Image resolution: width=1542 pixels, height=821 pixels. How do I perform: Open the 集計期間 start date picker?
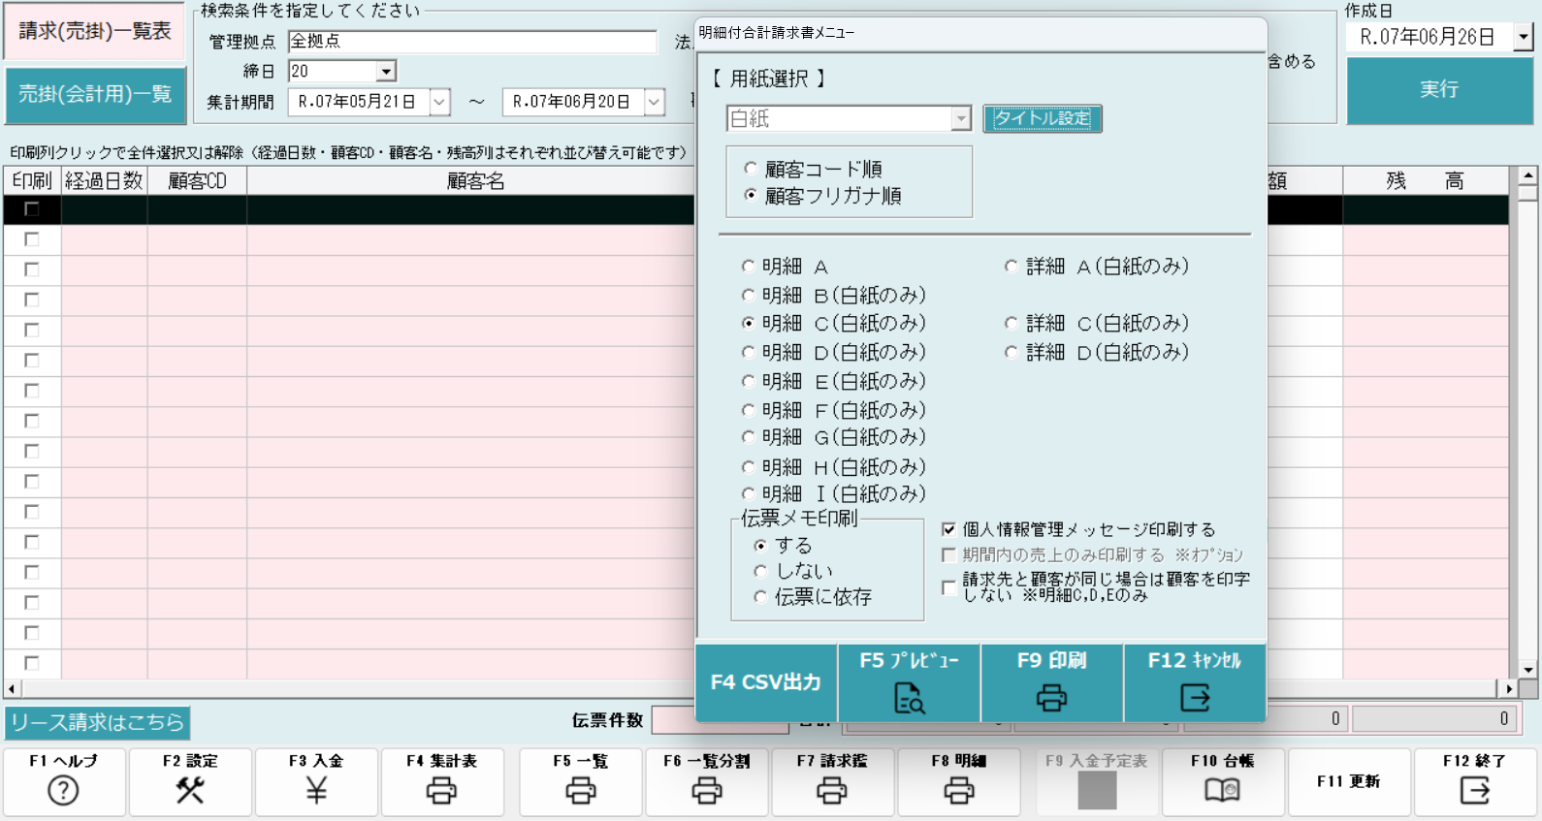pyautogui.click(x=439, y=102)
